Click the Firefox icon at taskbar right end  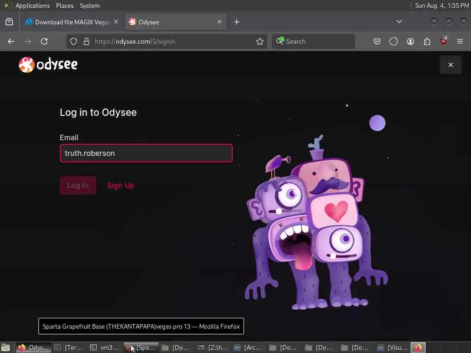418,347
